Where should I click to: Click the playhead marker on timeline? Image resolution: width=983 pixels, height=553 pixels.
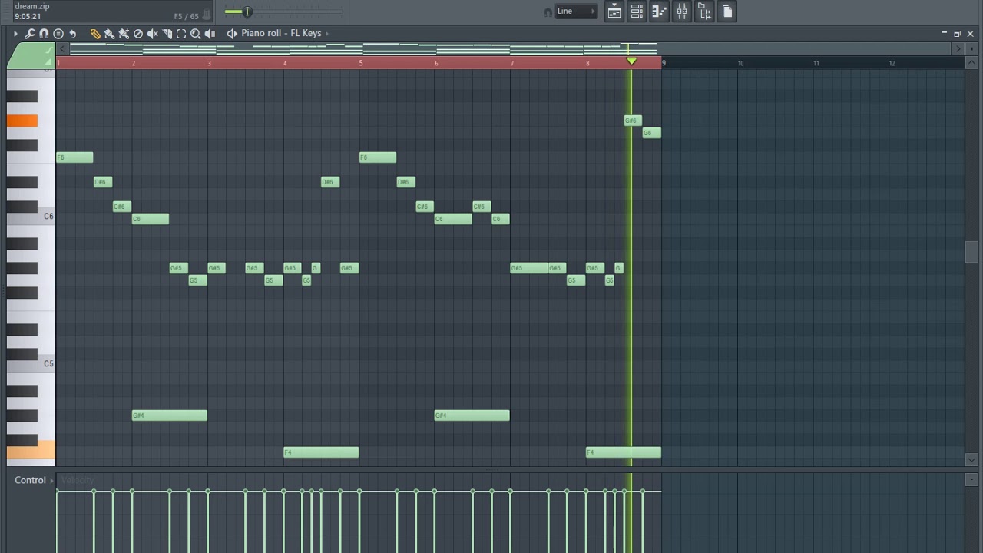pyautogui.click(x=631, y=61)
